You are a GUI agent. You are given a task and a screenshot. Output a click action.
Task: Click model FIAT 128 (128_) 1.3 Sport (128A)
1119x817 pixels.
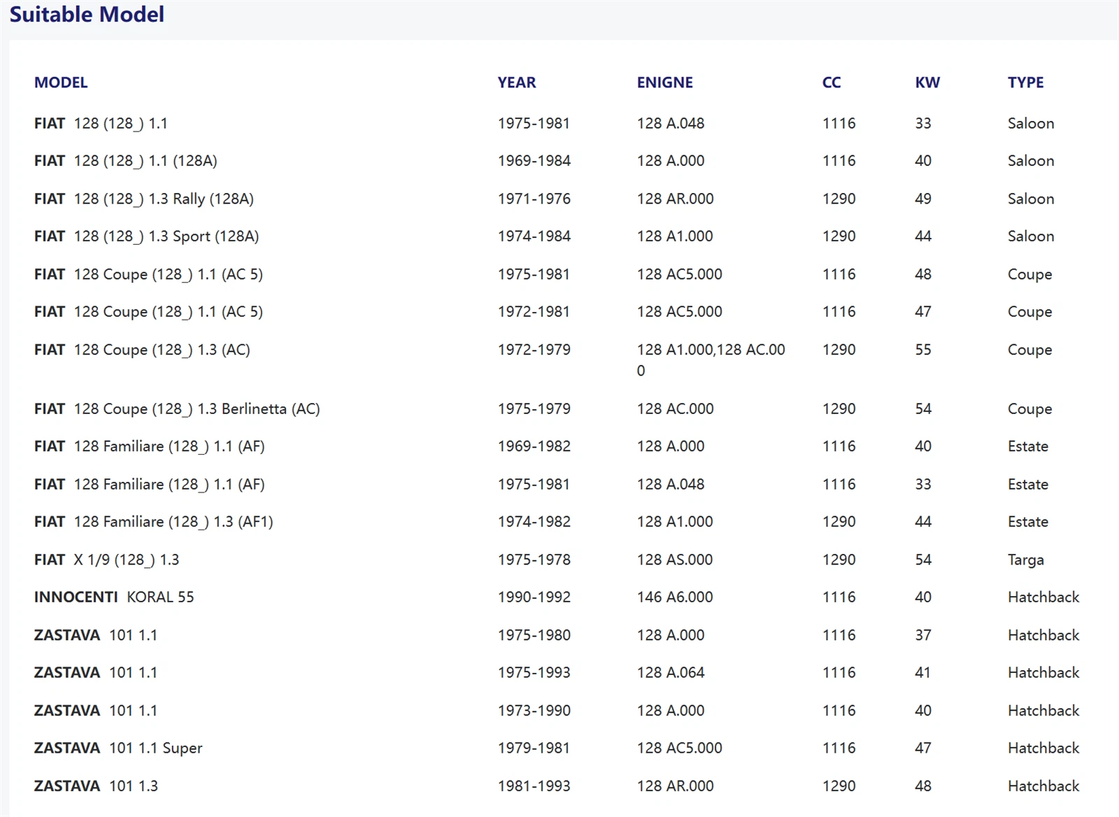coord(147,236)
